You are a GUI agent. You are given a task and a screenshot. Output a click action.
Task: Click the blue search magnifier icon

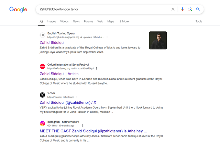click(198, 9)
